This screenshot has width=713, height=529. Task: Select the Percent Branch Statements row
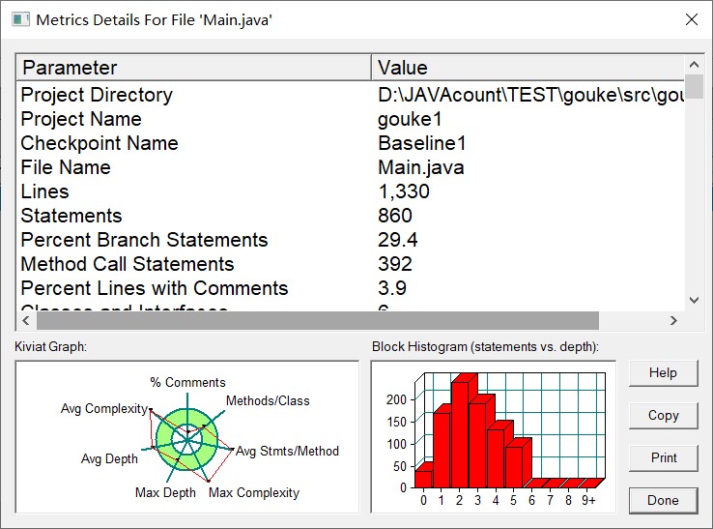click(x=350, y=240)
